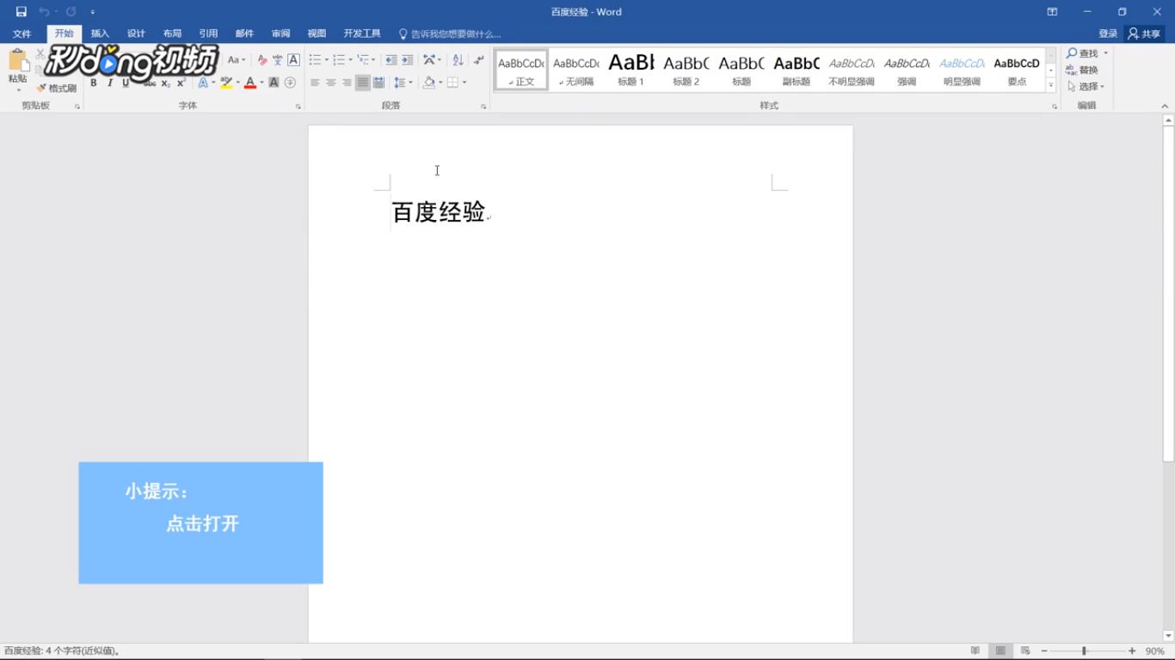Image resolution: width=1175 pixels, height=660 pixels.
Task: Click the Paste clipboard icon
Action: point(17,61)
